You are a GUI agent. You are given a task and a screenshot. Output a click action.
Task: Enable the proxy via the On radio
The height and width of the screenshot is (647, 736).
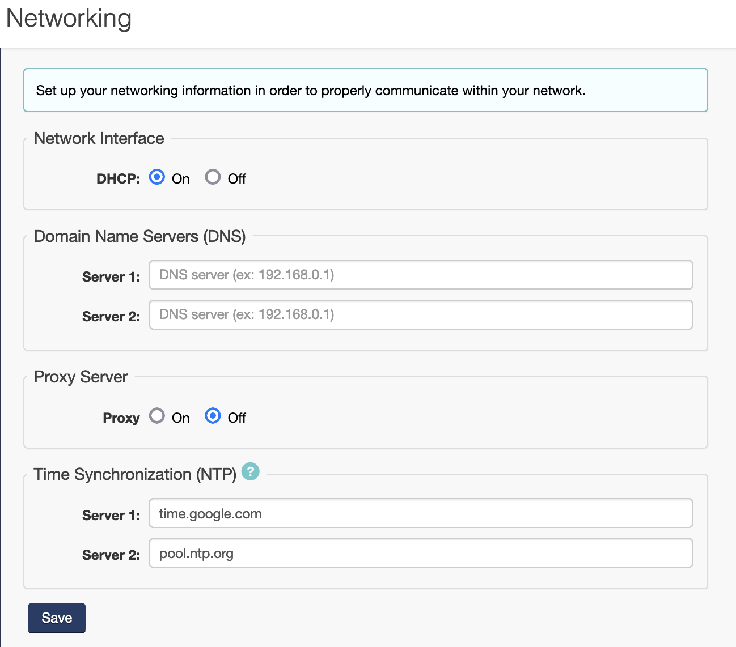point(157,416)
